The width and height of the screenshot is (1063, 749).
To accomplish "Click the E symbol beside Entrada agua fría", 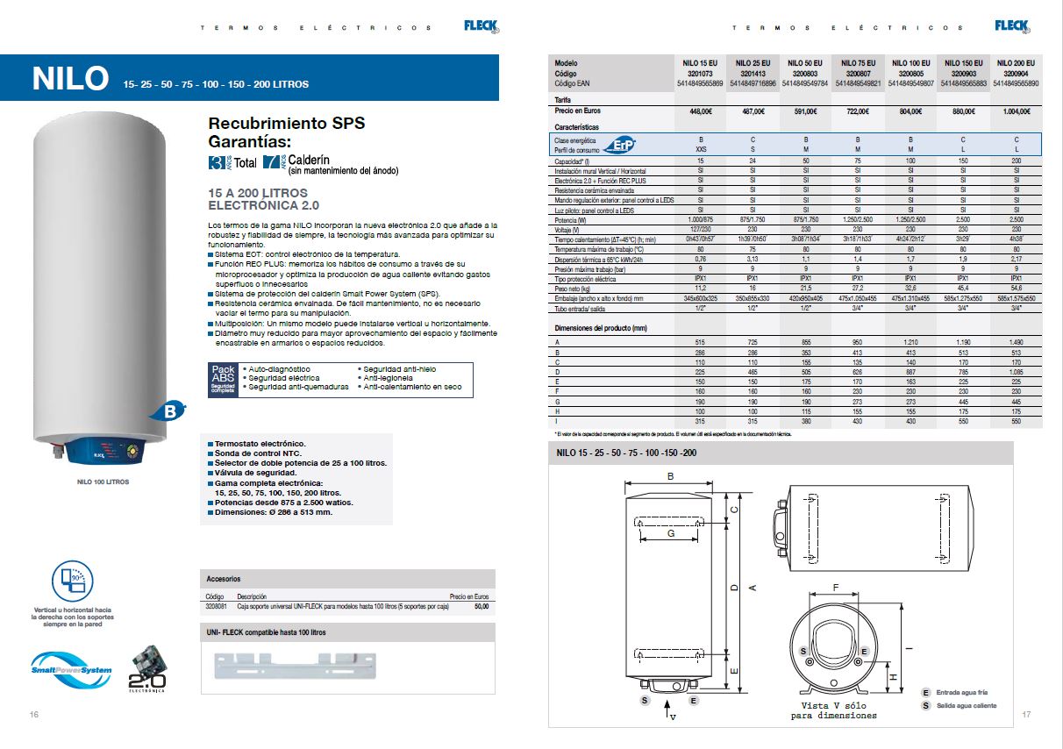I will tap(925, 692).
